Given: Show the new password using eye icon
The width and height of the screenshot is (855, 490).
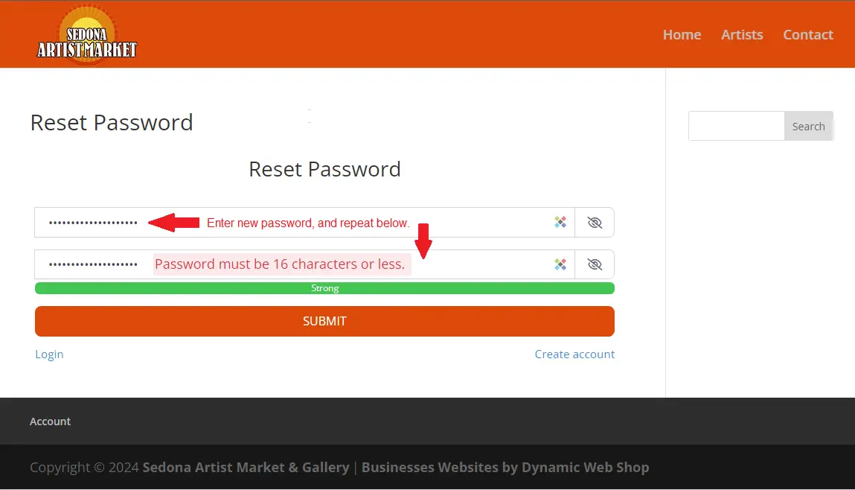Looking at the screenshot, I should (594, 222).
